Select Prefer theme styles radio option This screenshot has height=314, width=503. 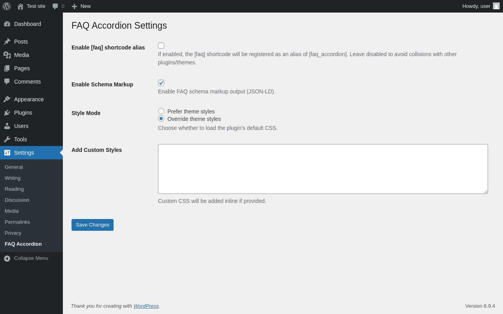click(x=161, y=111)
